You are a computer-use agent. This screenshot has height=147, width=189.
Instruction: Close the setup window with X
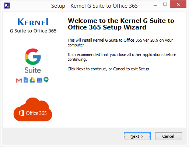point(178,4)
